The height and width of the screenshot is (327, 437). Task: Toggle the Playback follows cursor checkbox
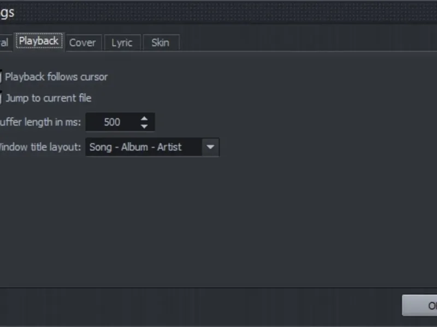1,77
